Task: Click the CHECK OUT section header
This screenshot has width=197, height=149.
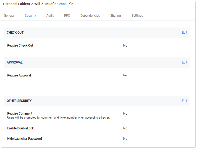Action: pyautogui.click(x=15, y=33)
